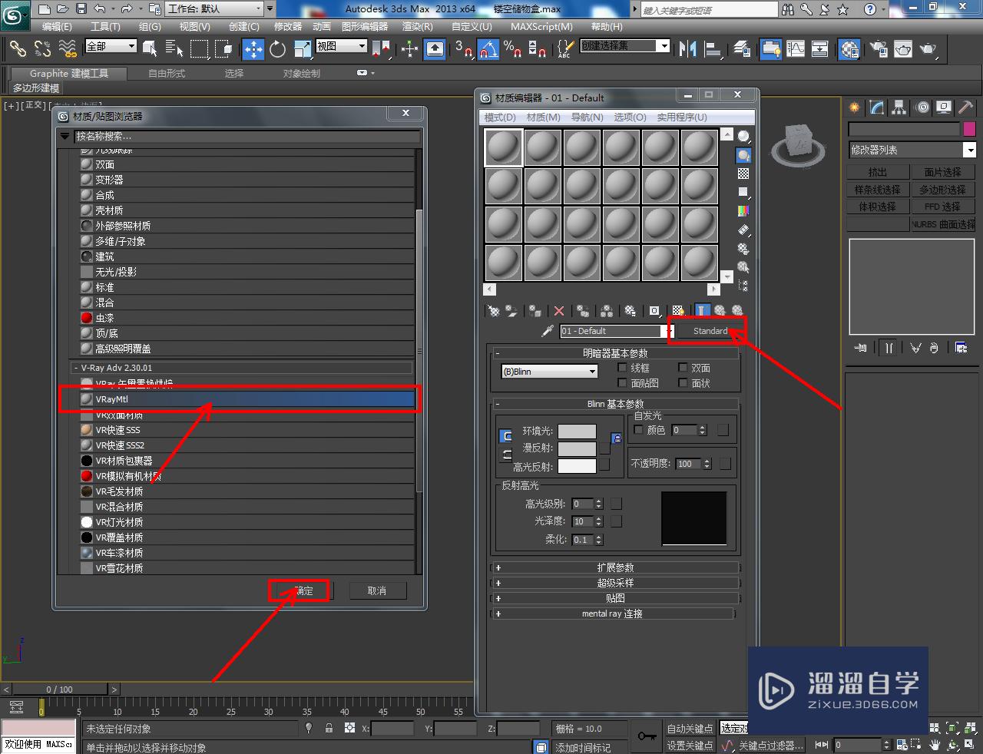
Task: Open Select by Name list
Action: (x=174, y=49)
